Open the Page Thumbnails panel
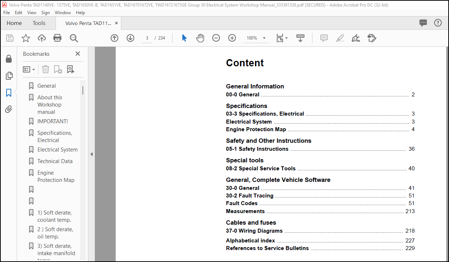Image resolution: width=449 pixels, height=262 pixels. click(9, 76)
